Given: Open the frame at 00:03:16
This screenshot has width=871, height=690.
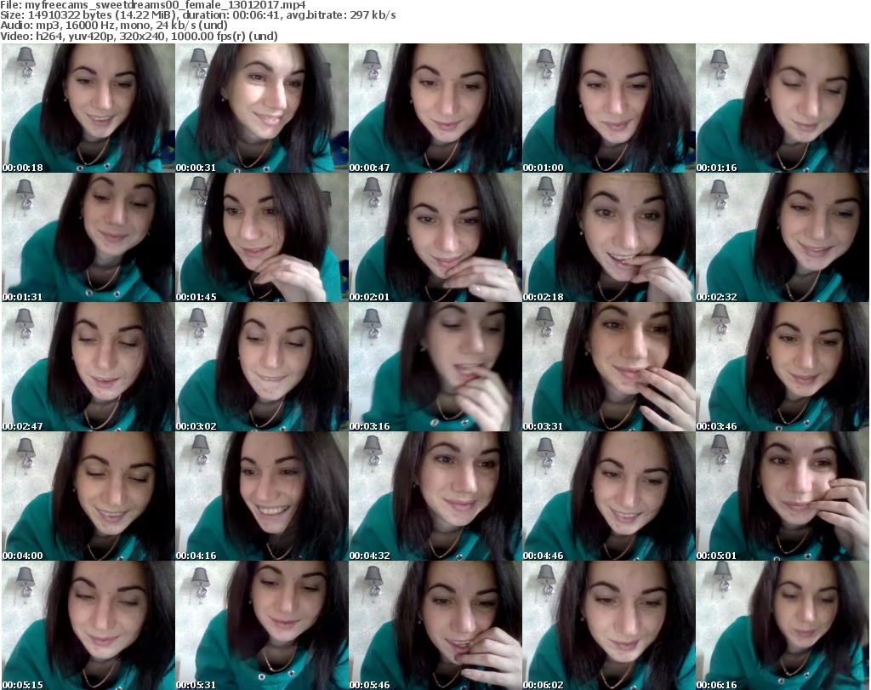Looking at the screenshot, I should (435, 368).
